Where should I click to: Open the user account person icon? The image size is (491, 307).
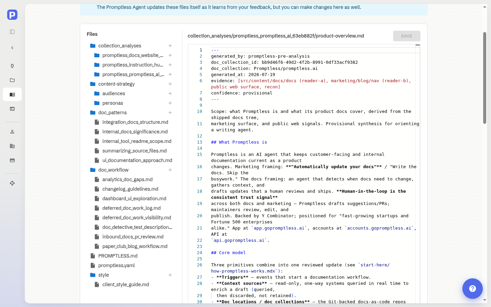[x=12, y=132]
